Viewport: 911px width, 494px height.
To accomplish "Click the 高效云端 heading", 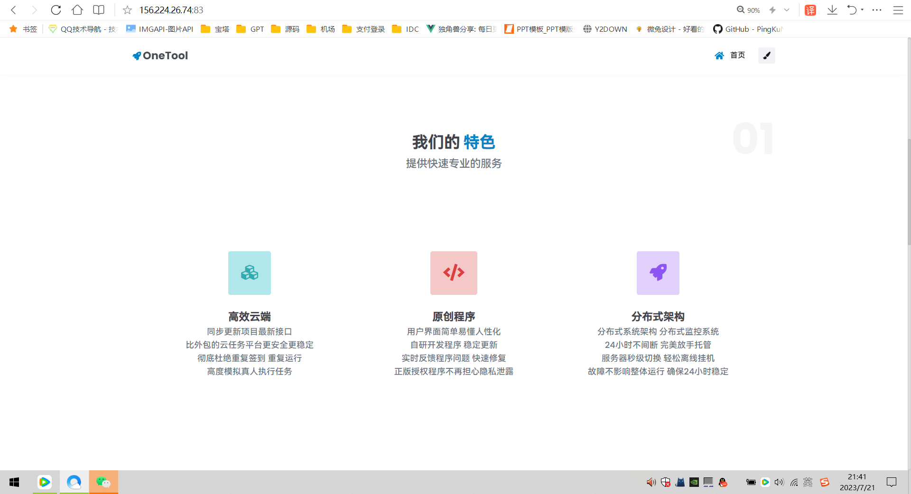I will tap(250, 316).
